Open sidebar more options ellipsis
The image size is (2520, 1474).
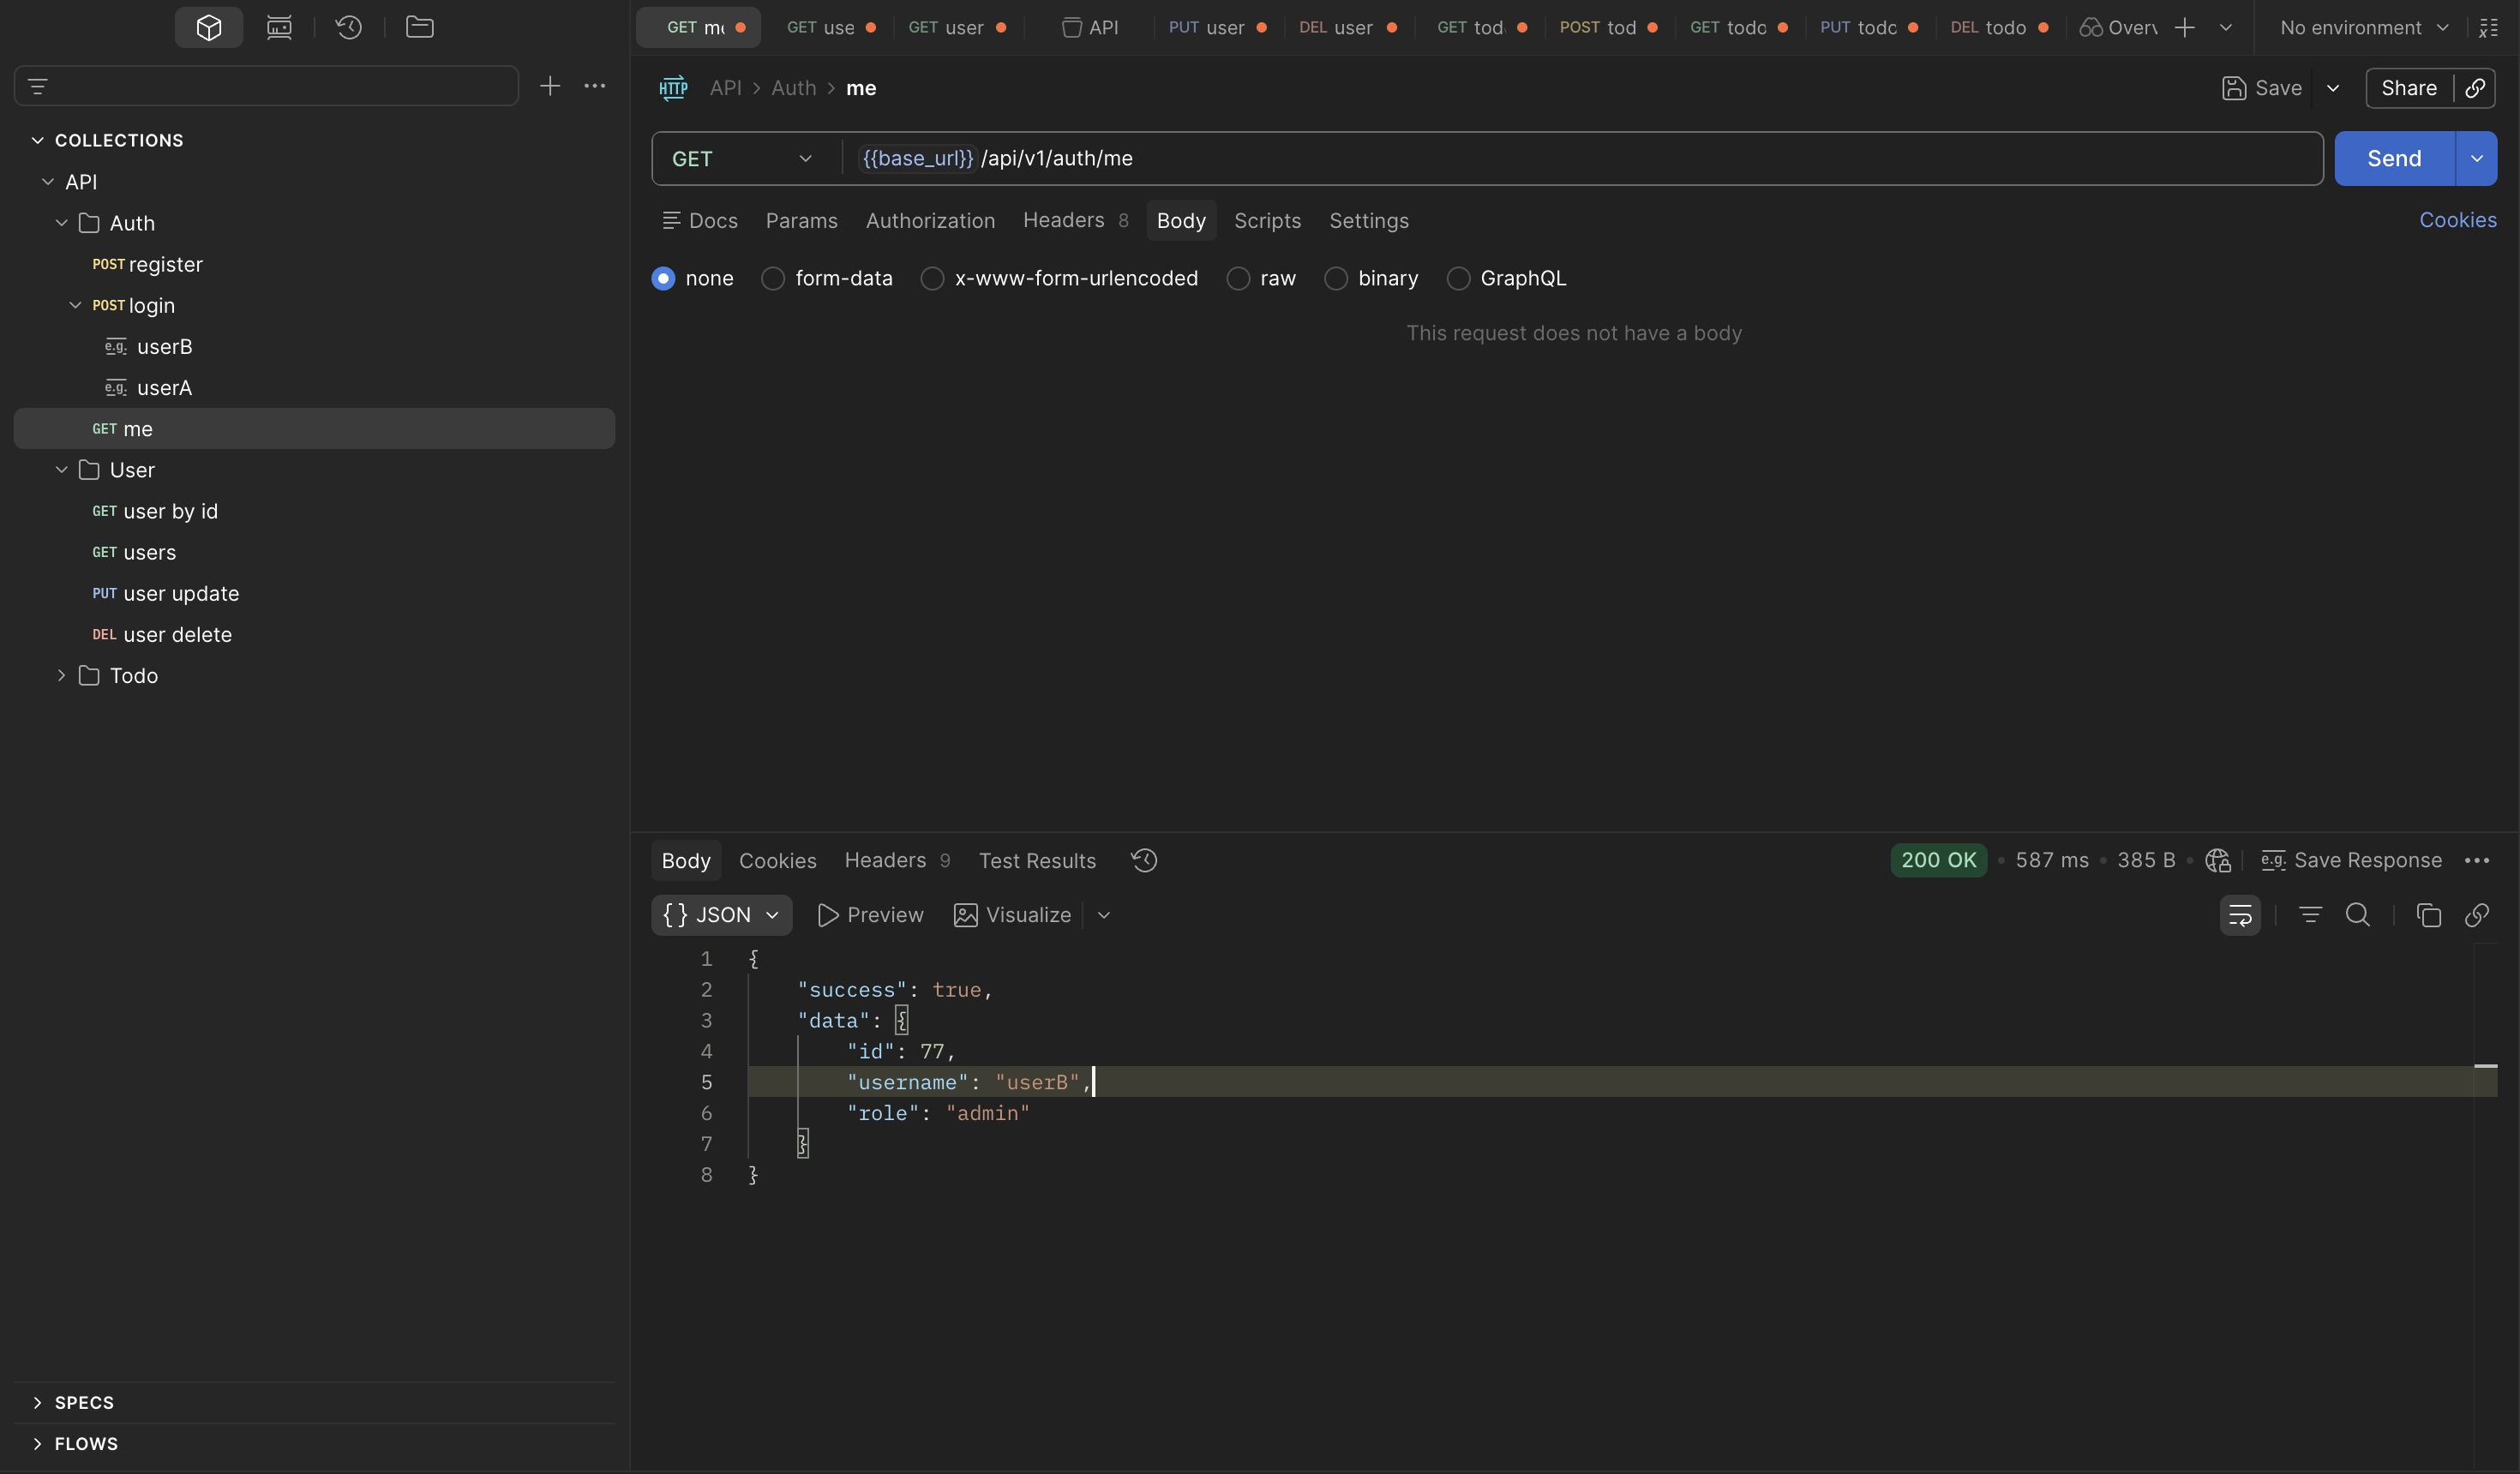click(595, 86)
